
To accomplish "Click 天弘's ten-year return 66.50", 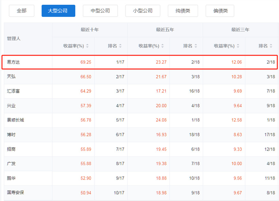I will (86, 77).
